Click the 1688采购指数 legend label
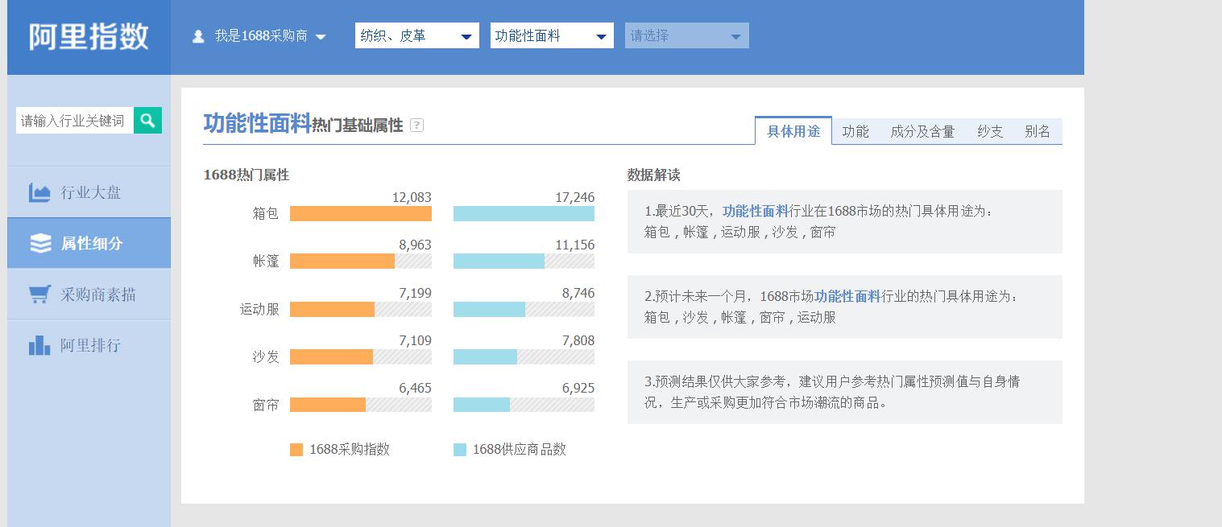The height and width of the screenshot is (527, 1222). pyautogui.click(x=350, y=450)
